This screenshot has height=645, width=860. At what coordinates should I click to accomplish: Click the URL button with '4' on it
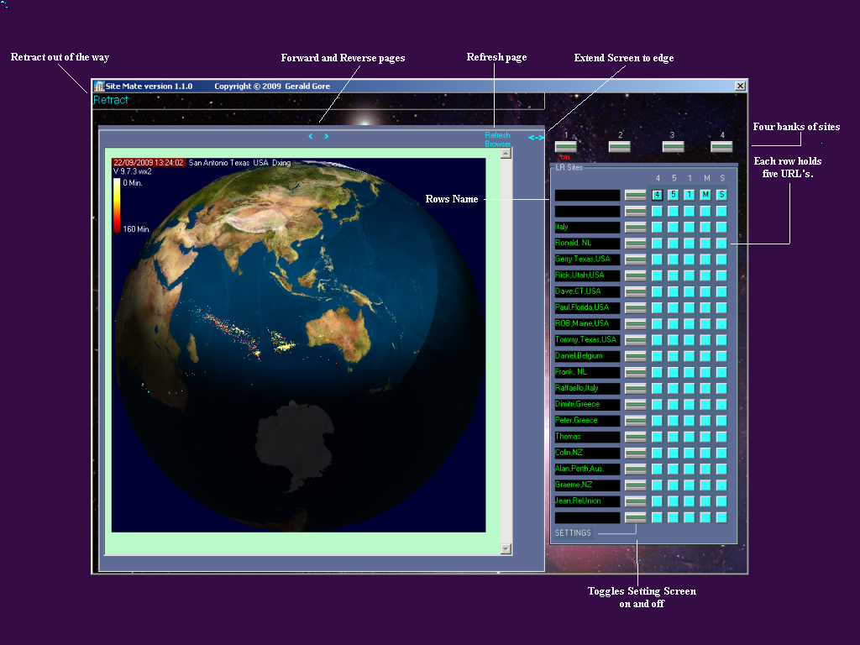point(657,195)
